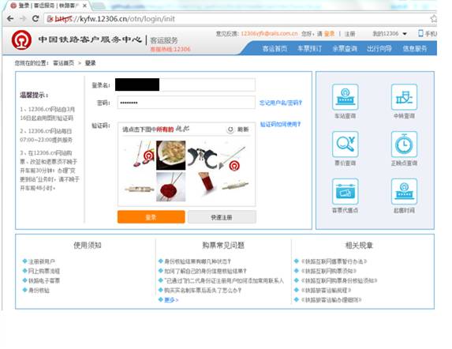The image size is (452, 349).
Task: Open the 中转查询 transfer query icon
Action: (x=404, y=97)
